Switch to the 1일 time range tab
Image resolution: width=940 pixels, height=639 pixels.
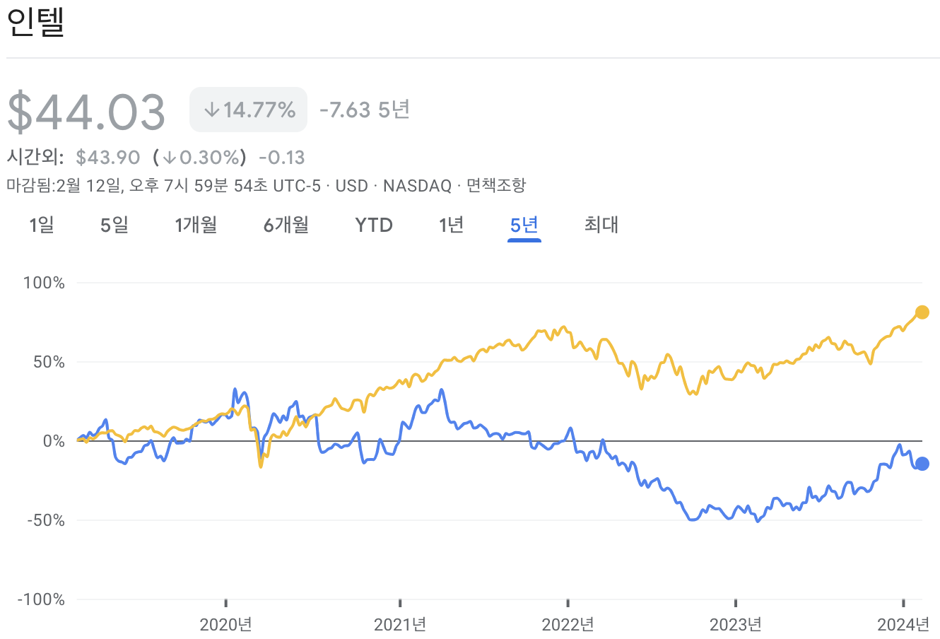click(x=42, y=225)
